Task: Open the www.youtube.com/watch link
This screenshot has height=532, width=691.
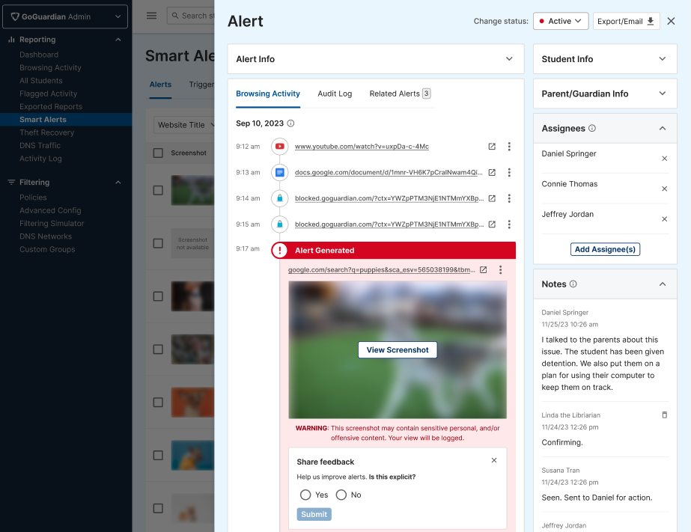Action: click(x=362, y=147)
